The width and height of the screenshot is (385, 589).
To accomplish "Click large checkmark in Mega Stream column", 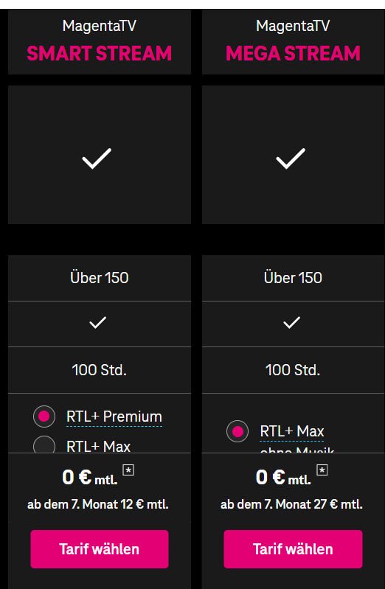I will click(291, 158).
